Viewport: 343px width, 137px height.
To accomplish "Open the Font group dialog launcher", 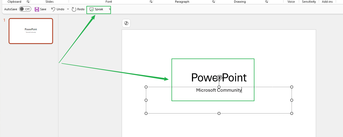I will point(151,2).
